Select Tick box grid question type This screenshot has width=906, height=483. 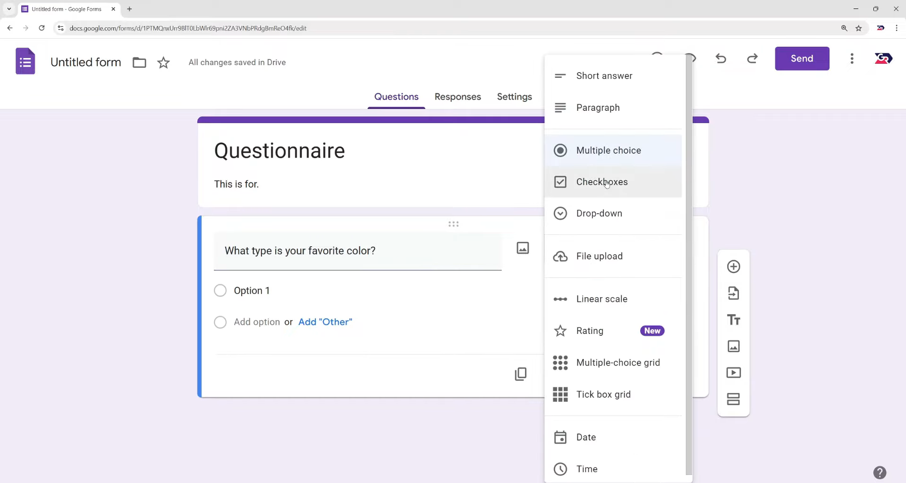click(x=613, y=394)
